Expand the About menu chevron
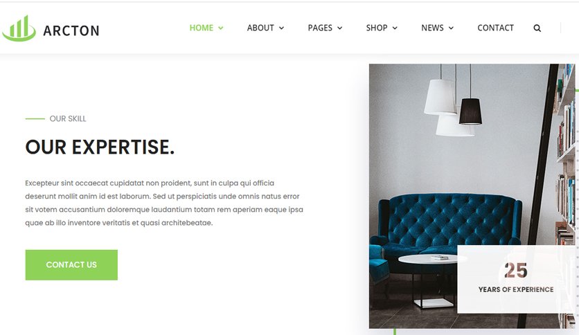 point(281,28)
